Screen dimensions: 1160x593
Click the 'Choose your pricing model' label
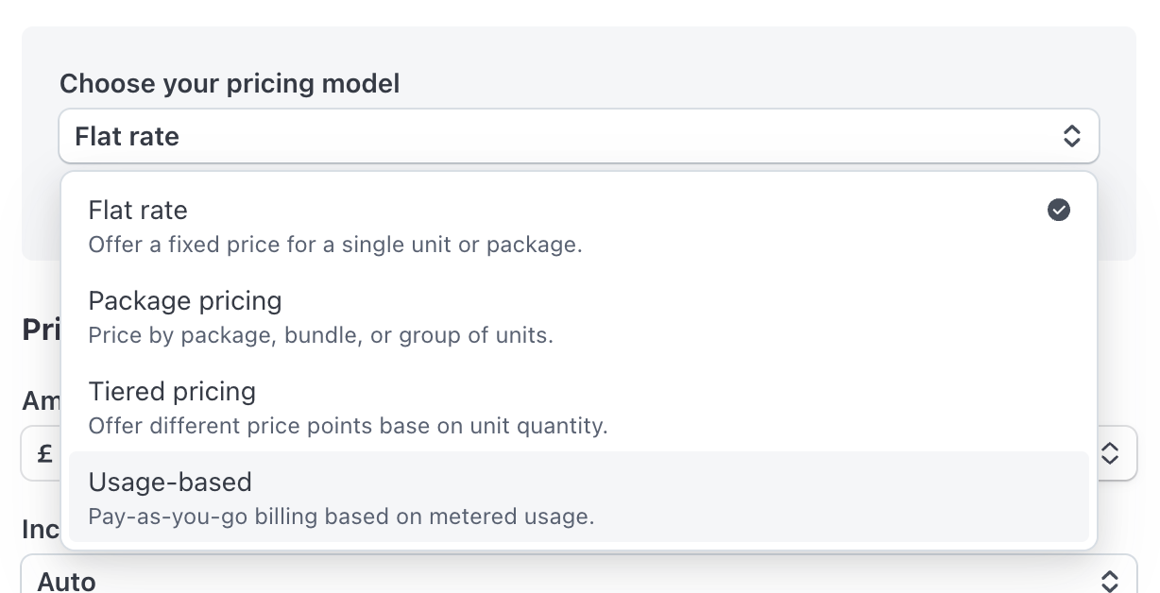point(230,84)
